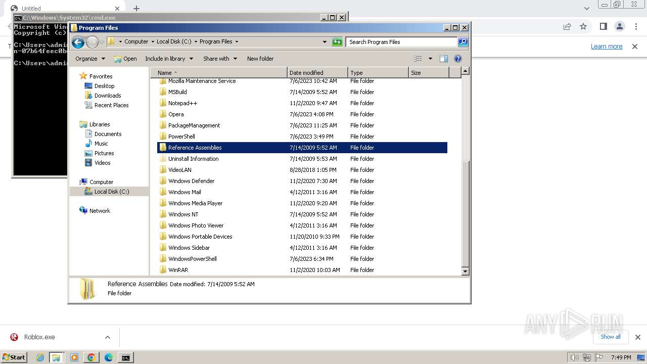Select the Notepad++ folder

pos(182,103)
